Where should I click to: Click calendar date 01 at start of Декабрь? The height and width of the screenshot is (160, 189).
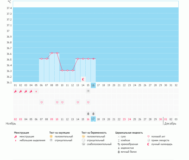tap(166, 119)
